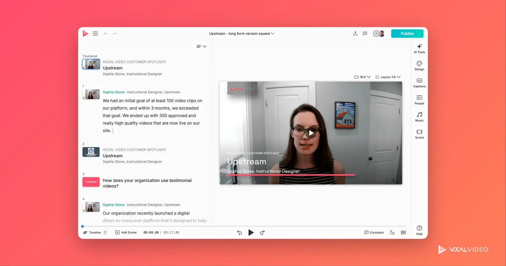Click the bottom bar play button
This screenshot has height=266, width=506.
(x=251, y=233)
